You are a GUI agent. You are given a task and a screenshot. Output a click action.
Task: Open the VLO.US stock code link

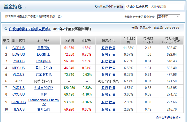18,75
